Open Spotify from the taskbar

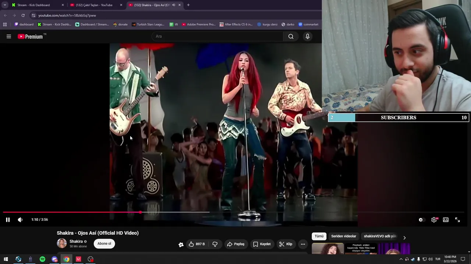tap(42, 259)
